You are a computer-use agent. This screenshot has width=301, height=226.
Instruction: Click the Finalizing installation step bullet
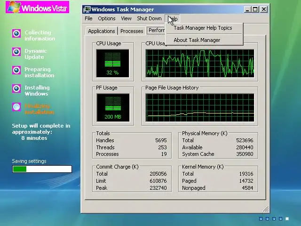point(16,107)
